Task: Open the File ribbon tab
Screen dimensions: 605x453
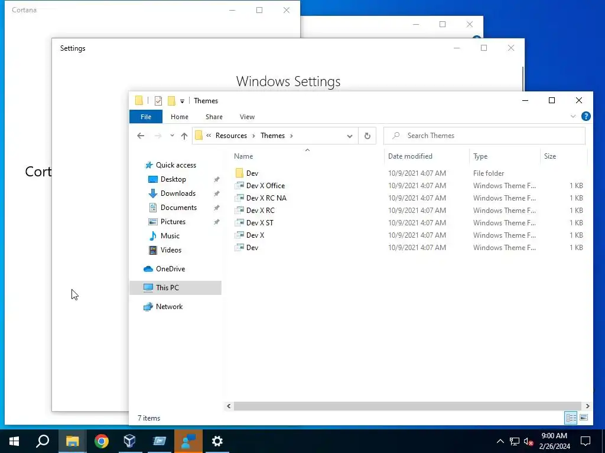Action: click(146, 117)
